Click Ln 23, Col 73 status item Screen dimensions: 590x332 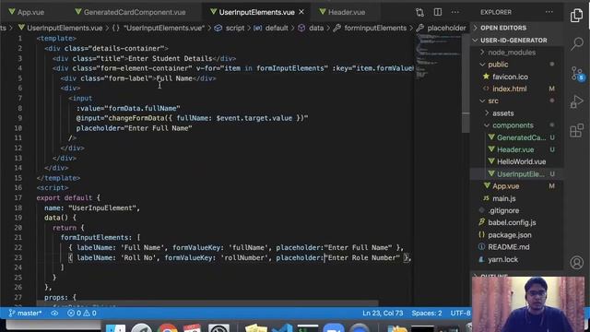point(383,313)
